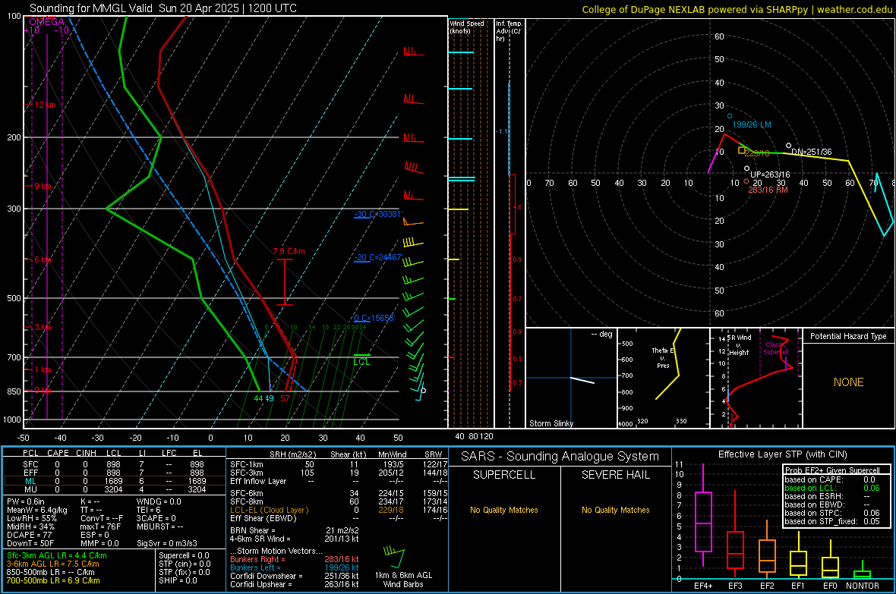The image size is (896, 594).
Task: Click No Quality Matches under SUPERCELL
Action: click(504, 510)
